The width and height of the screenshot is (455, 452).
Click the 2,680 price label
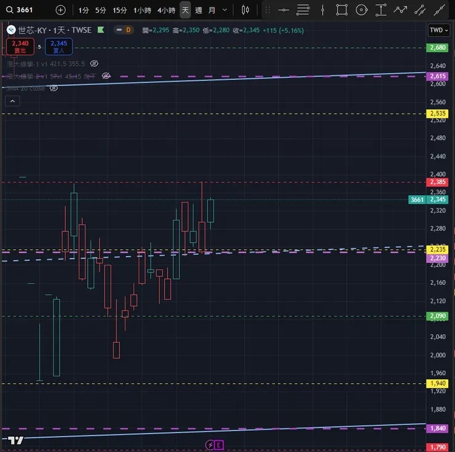click(x=437, y=47)
